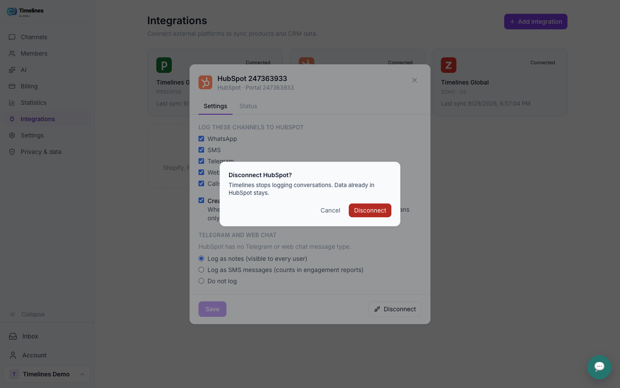Open the Pipedrive integration card icon
This screenshot has height=388, width=620.
[164, 65]
